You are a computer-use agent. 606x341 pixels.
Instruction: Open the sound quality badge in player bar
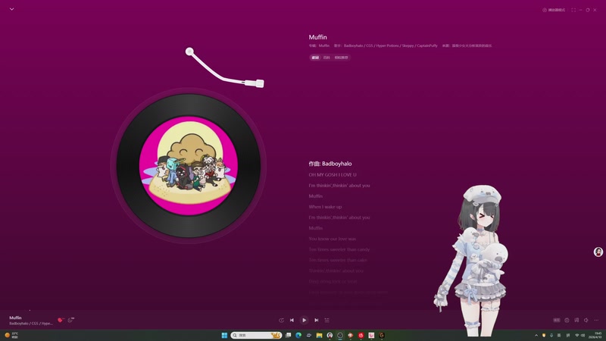point(557,320)
